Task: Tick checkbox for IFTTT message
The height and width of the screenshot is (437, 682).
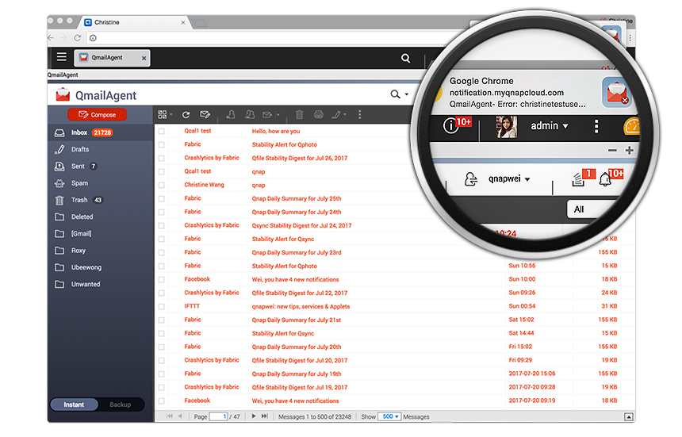Action: 161,306
